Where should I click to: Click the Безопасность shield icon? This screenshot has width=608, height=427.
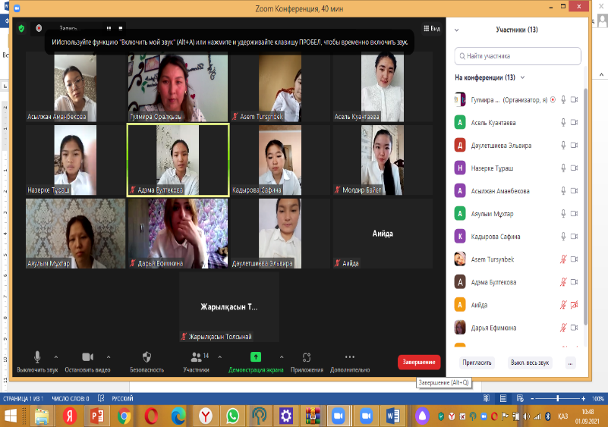point(146,357)
